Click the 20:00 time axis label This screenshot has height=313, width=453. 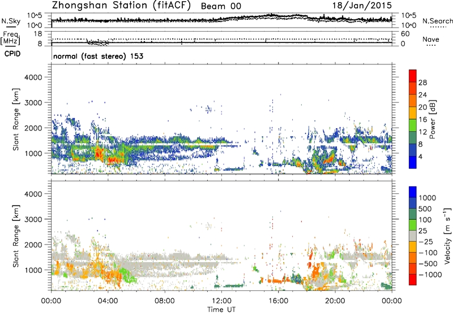pyautogui.click(x=335, y=301)
